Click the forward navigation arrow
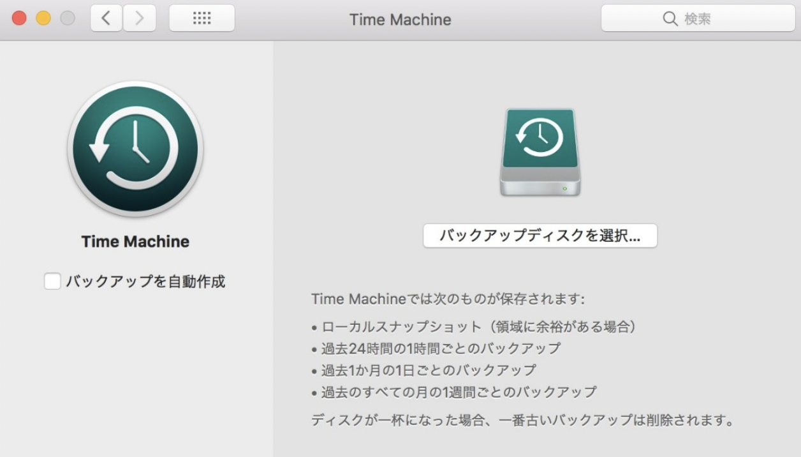The height and width of the screenshot is (457, 801). coord(139,18)
